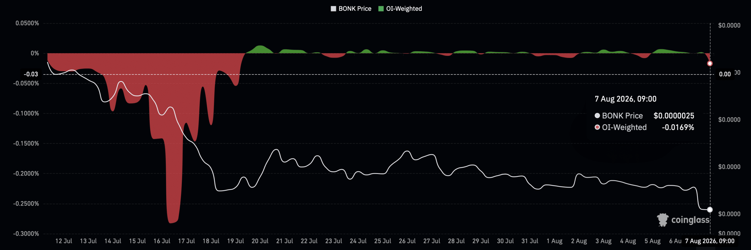Click the '14 Jul' x-axis label
Image resolution: width=751 pixels, height=250 pixels.
point(113,241)
